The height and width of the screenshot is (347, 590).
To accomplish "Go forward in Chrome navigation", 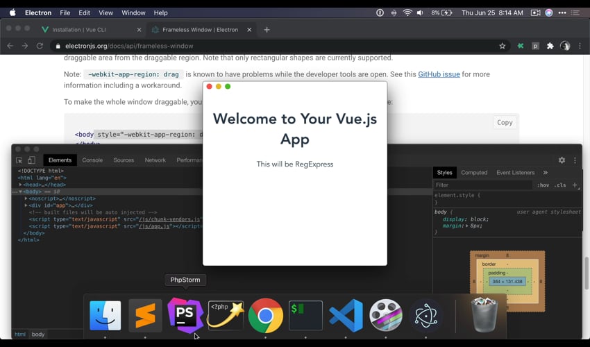I will [x=25, y=46].
